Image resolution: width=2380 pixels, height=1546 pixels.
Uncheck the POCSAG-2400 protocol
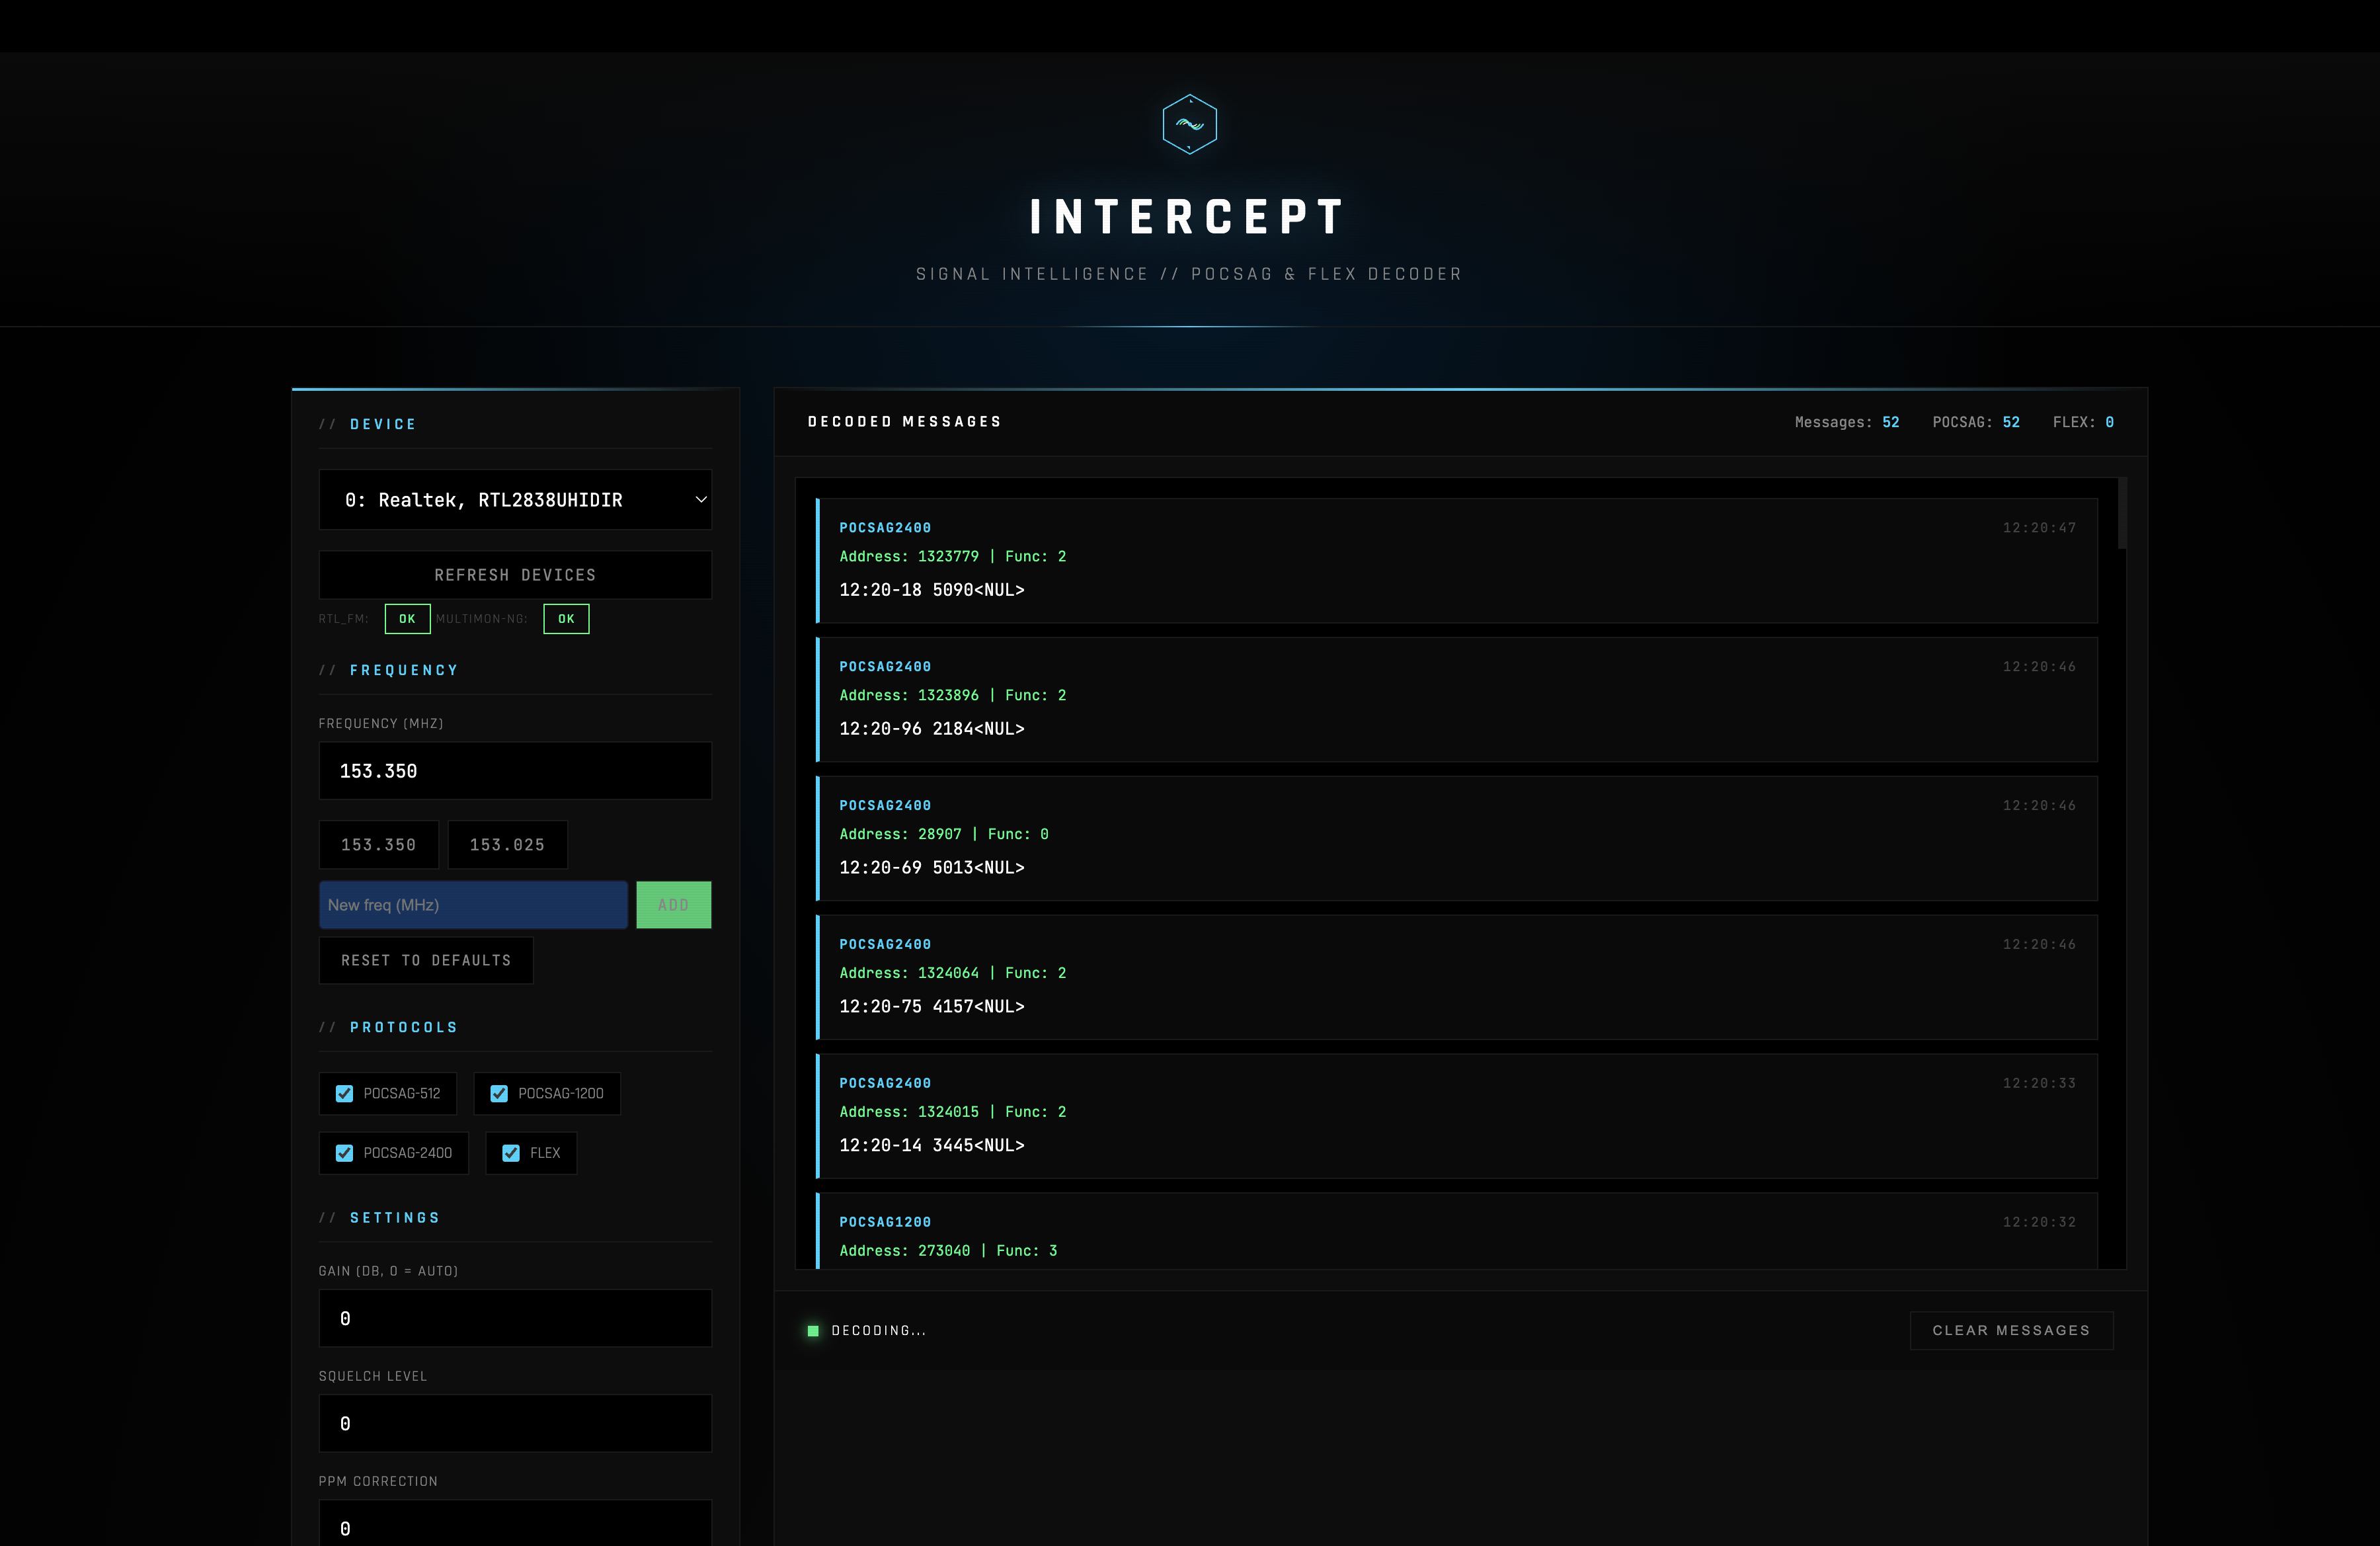345,1152
